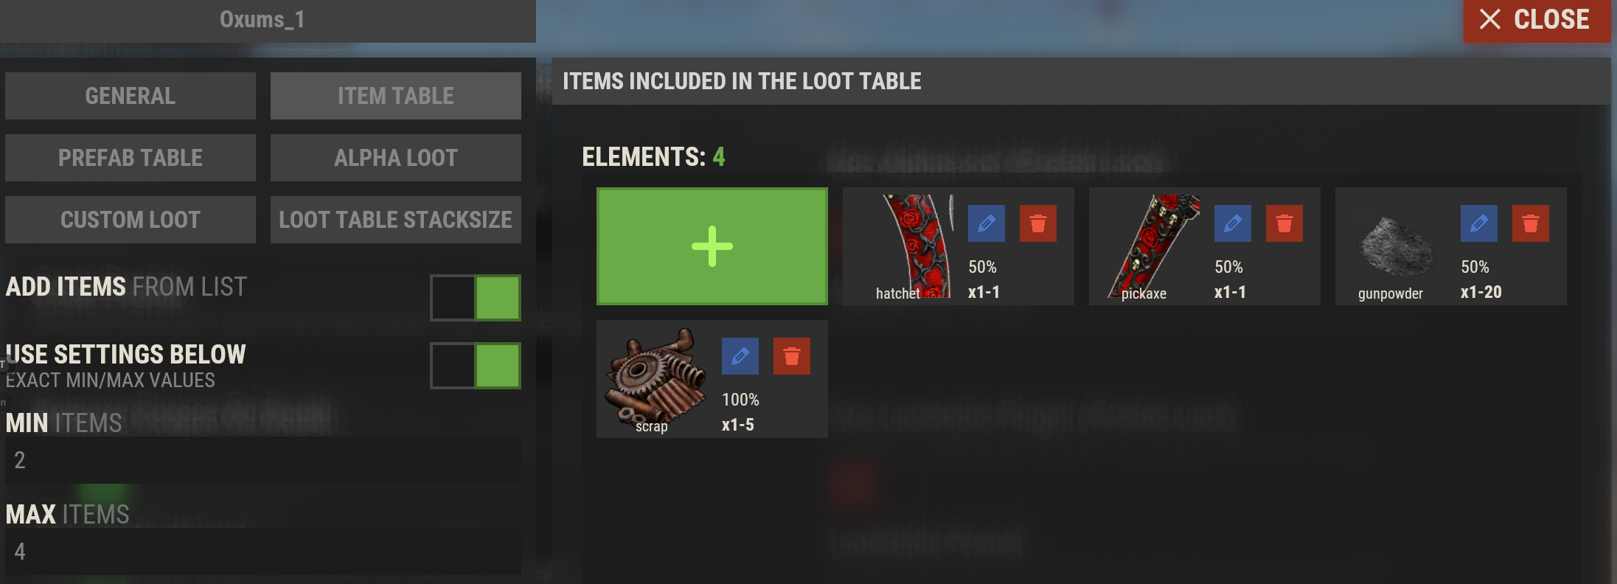Close the loot table window
Viewport: 1617px width, 584px height.
pyautogui.click(x=1537, y=20)
